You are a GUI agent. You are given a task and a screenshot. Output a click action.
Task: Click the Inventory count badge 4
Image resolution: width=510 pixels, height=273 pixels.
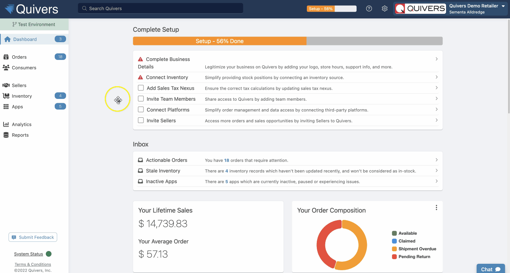(x=60, y=96)
